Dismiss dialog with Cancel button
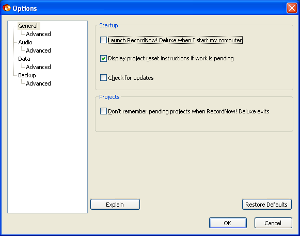Screen dimensions: 300x236 (273, 223)
